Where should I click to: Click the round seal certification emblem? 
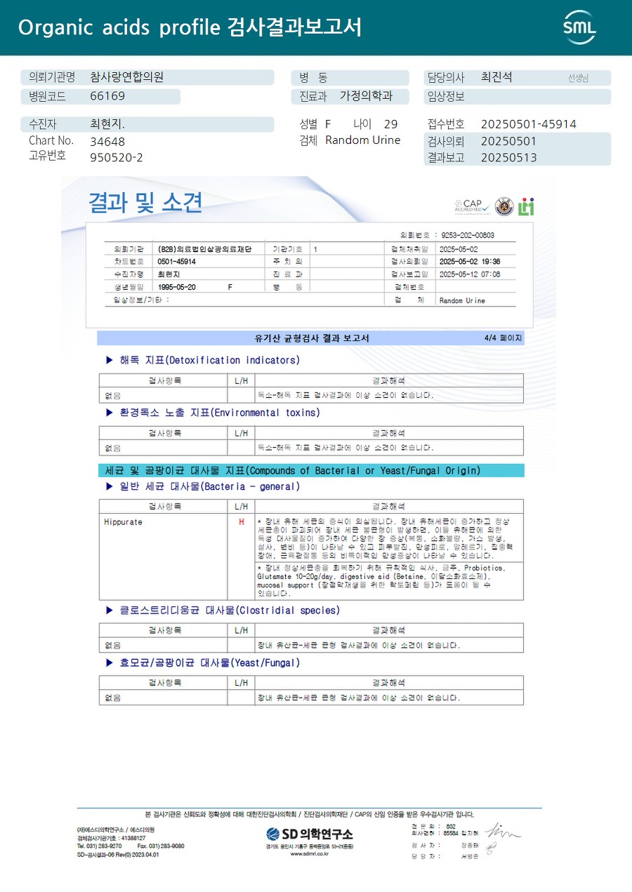[504, 206]
